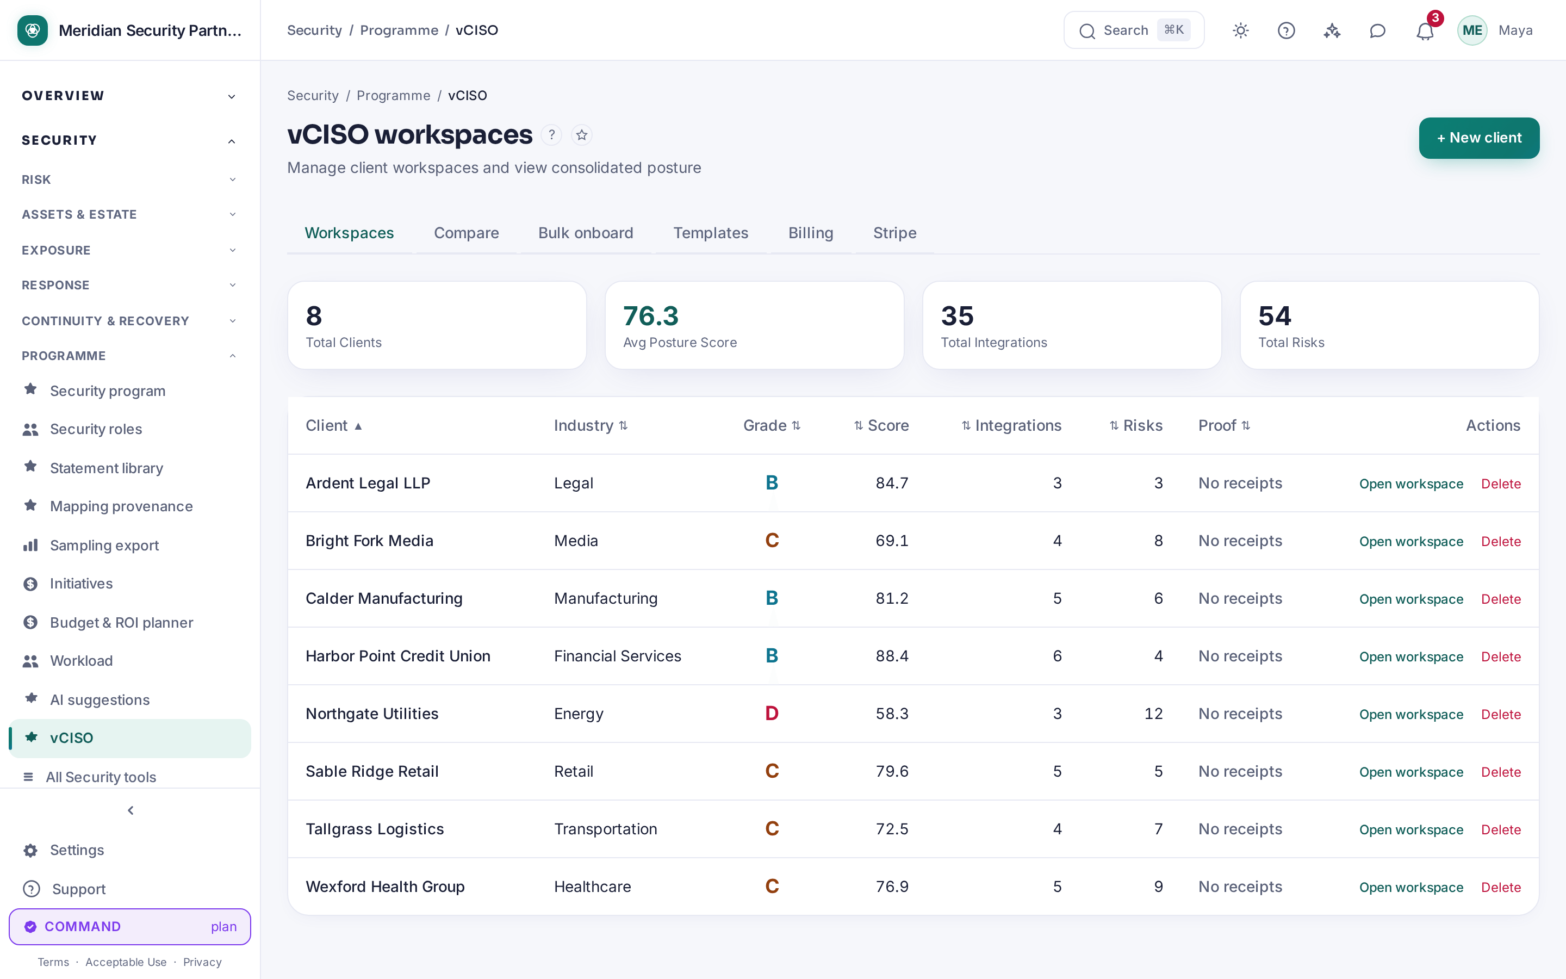The image size is (1566, 979).
Task: Switch to the Templates tab
Action: (711, 233)
